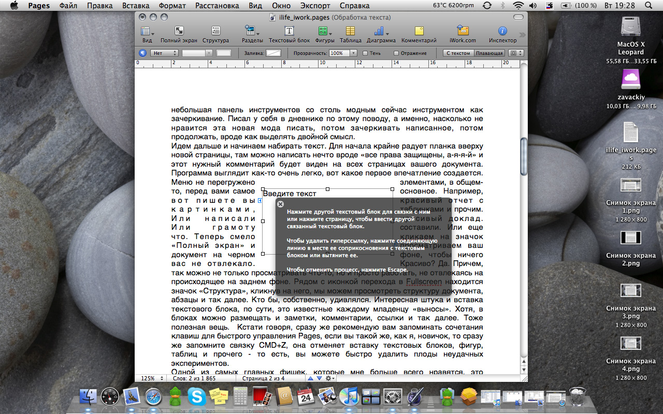
Task: Go to previous page arrow in status bar
Action: click(x=310, y=378)
